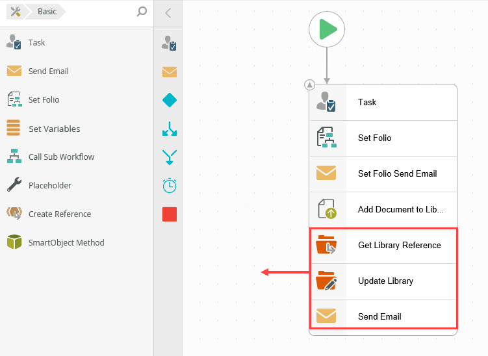Collapse the activity using the triangle toggle
488x356 pixels.
pyautogui.click(x=310, y=84)
